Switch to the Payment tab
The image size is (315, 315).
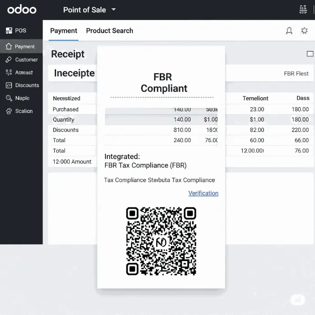point(63,31)
